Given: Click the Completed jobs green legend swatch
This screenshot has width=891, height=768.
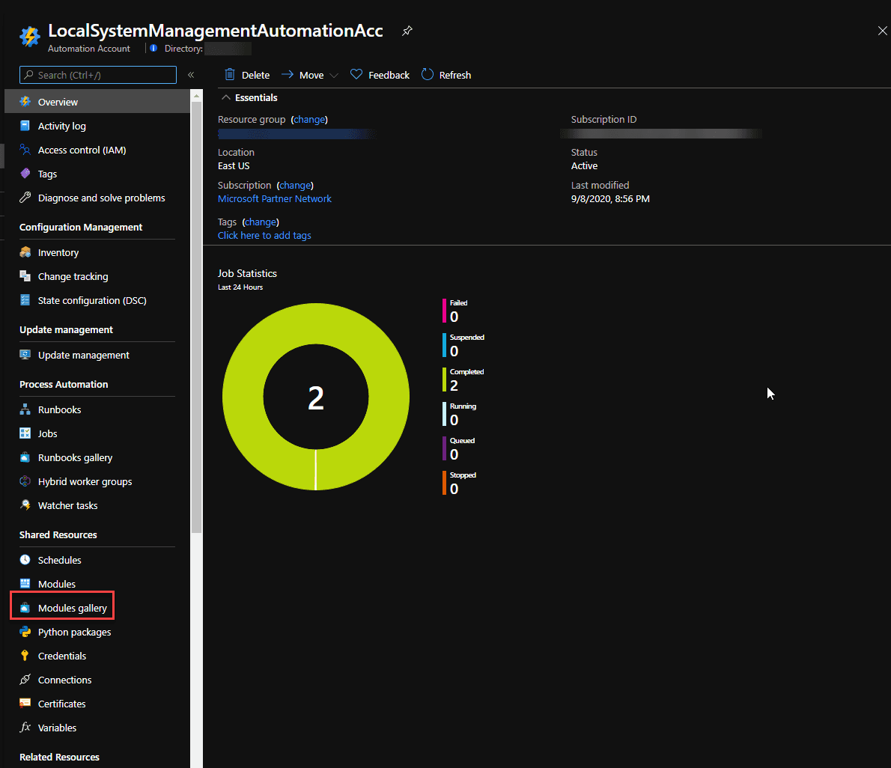Looking at the screenshot, I should 444,380.
